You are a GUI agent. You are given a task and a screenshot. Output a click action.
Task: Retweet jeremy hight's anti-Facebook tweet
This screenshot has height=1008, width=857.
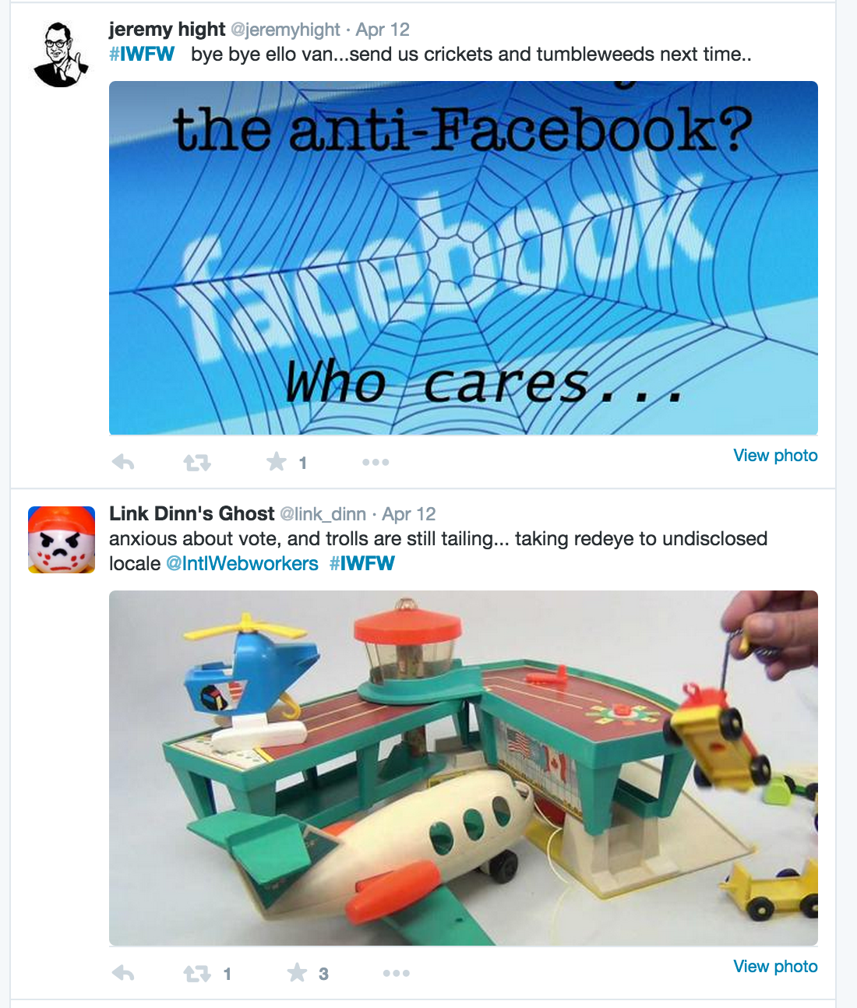point(197,463)
